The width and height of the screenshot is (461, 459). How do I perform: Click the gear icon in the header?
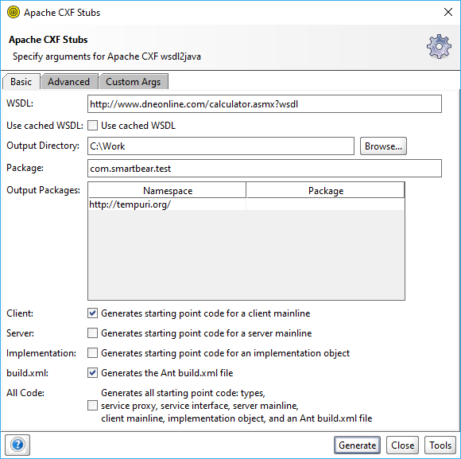click(x=439, y=46)
